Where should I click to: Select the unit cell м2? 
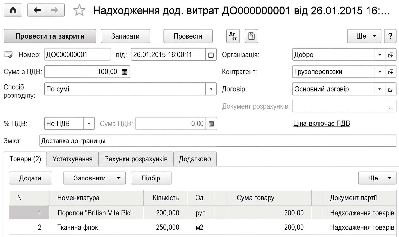[201, 228]
